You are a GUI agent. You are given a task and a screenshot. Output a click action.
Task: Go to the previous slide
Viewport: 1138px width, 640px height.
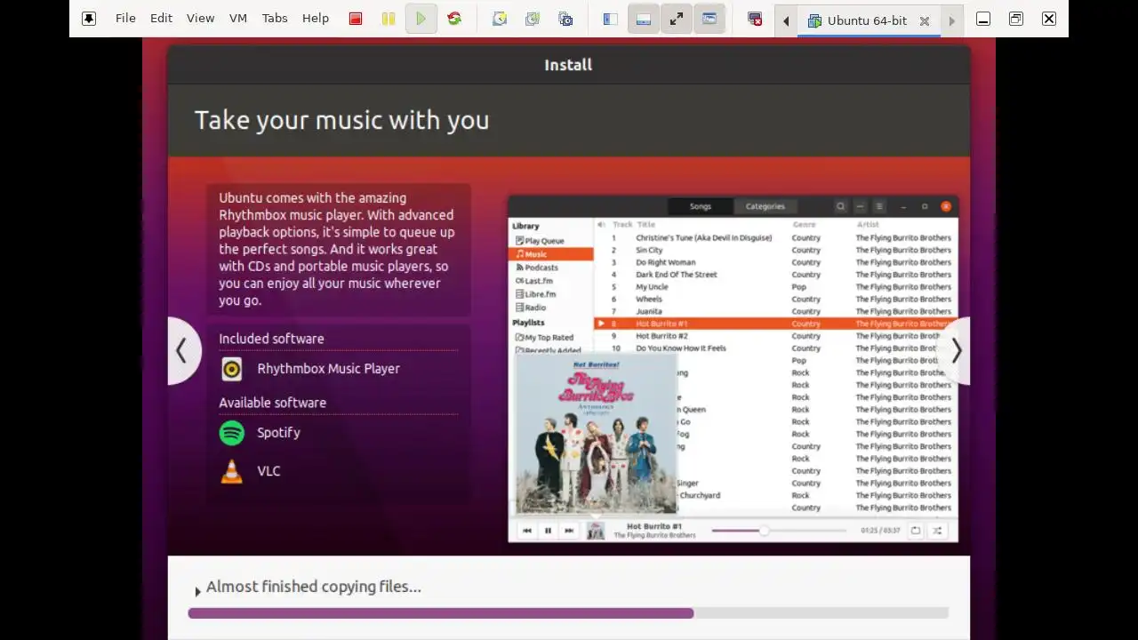[x=182, y=351]
